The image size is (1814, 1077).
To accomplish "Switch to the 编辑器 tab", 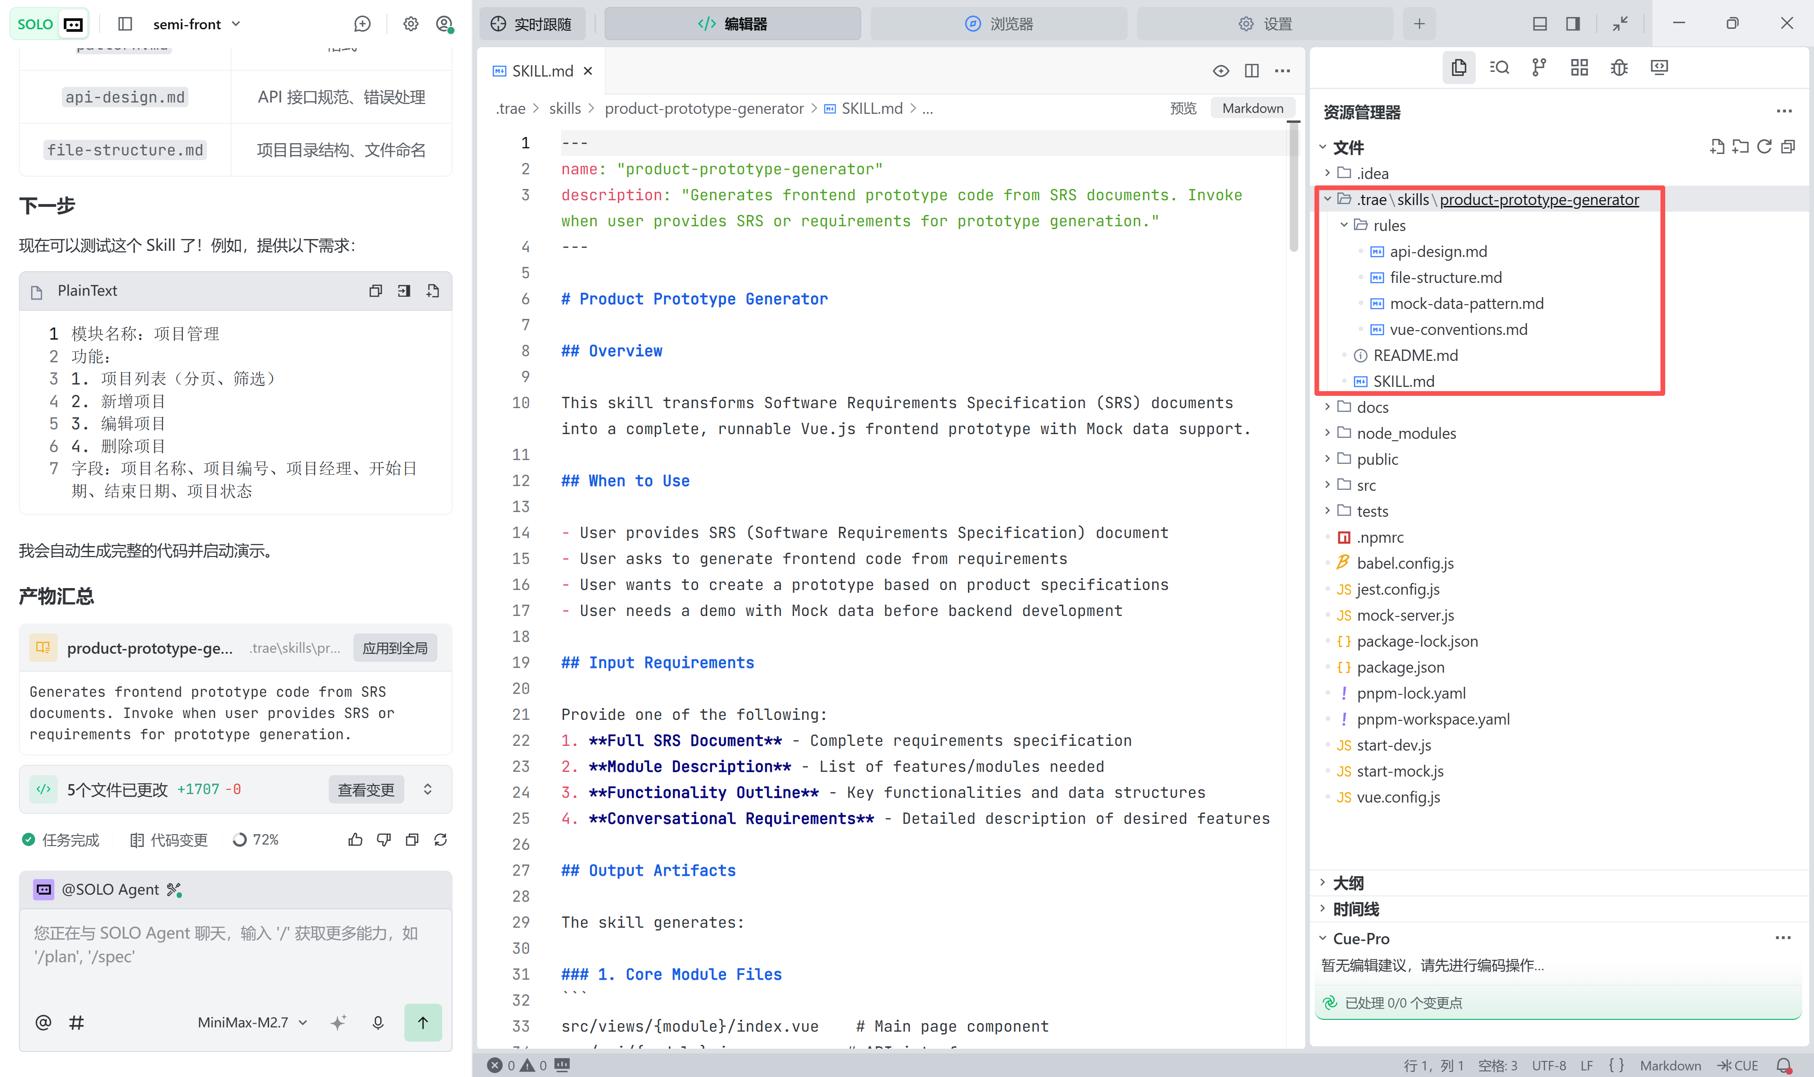I will coord(732,24).
